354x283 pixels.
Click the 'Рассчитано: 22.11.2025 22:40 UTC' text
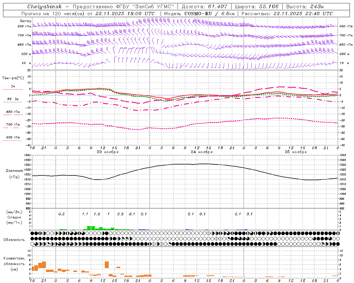pyautogui.click(x=287, y=14)
